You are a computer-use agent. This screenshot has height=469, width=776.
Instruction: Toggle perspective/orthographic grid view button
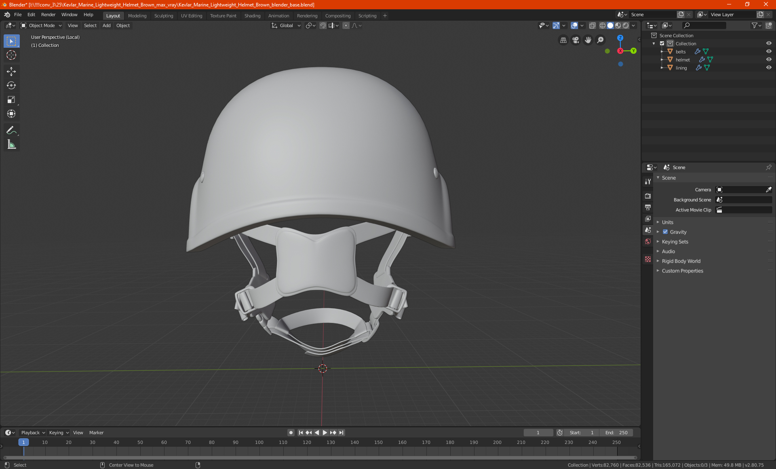click(x=563, y=40)
